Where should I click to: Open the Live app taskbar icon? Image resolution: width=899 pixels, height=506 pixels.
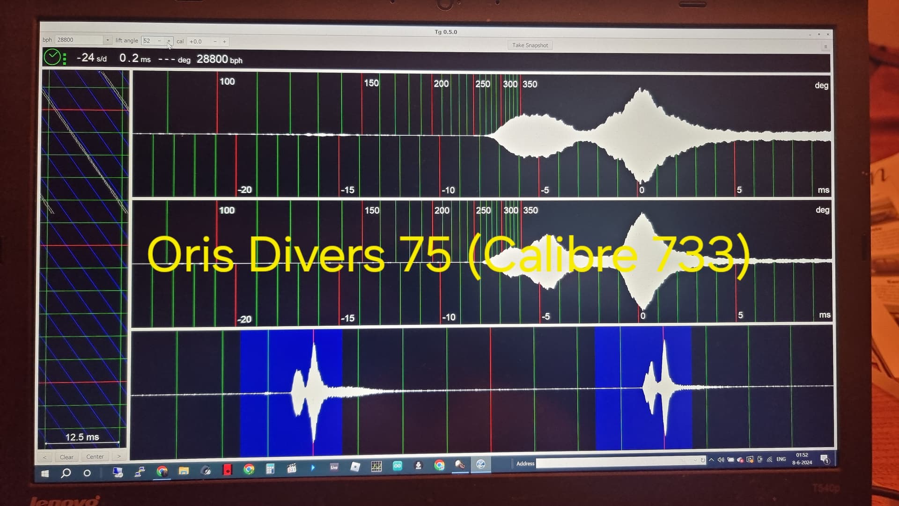(x=334, y=467)
